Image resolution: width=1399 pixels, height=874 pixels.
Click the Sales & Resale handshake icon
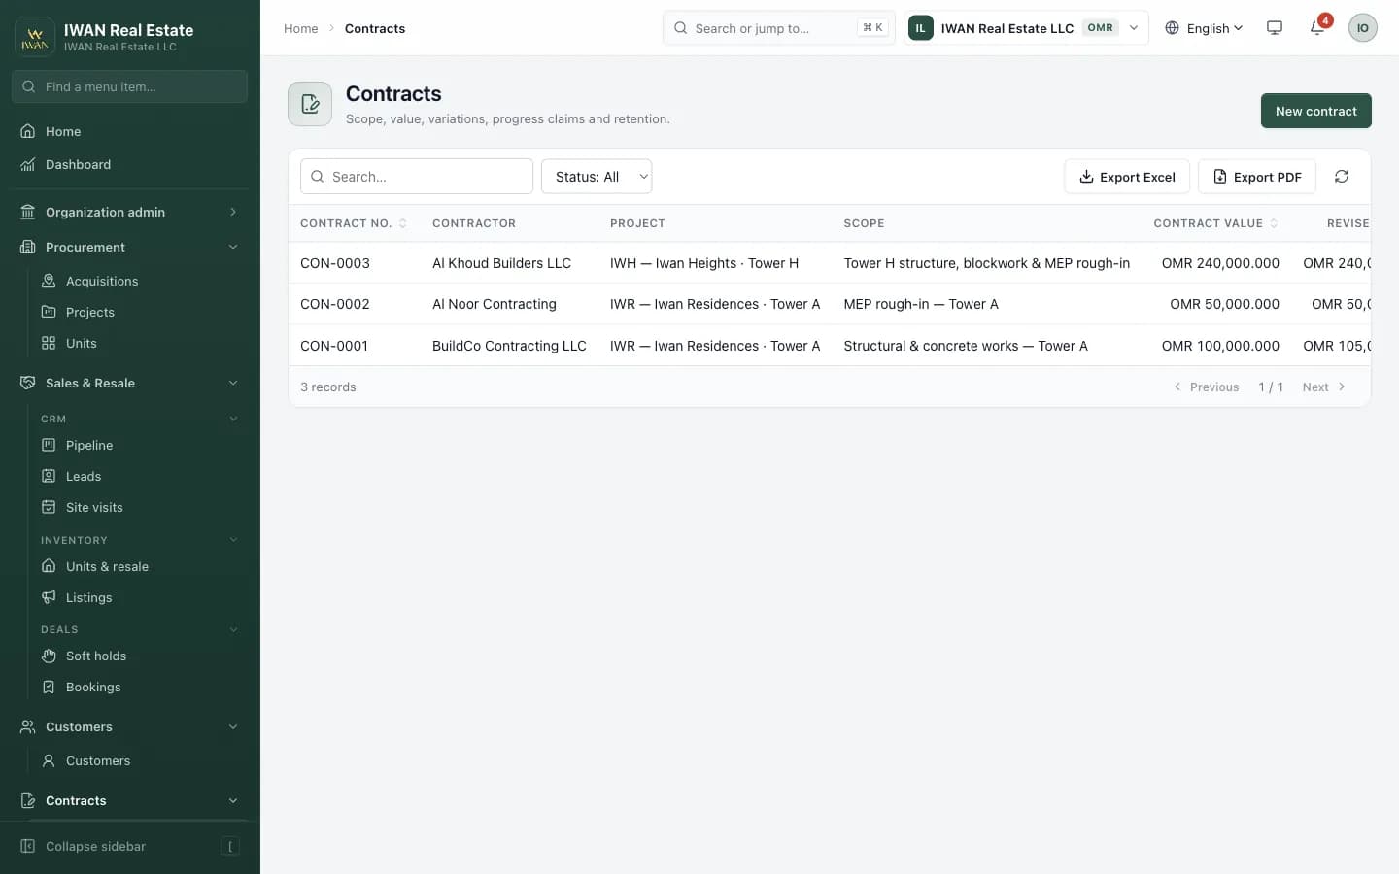28,383
